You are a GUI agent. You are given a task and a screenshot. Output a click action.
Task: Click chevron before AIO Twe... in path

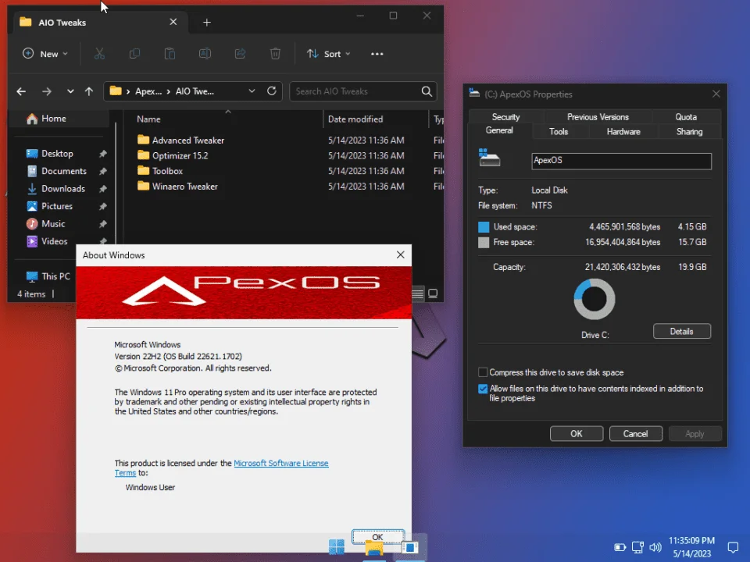[x=169, y=91]
